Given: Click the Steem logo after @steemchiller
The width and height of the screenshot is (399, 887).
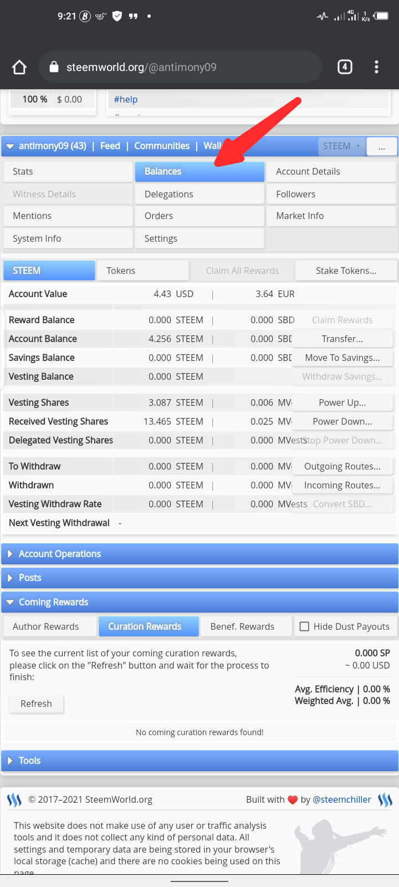Looking at the screenshot, I should pyautogui.click(x=385, y=799).
